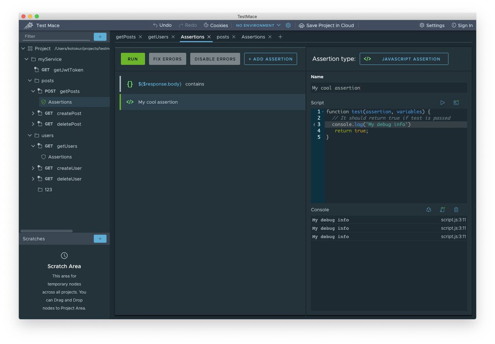Open the Cookies manager
This screenshot has width=495, height=344.
216,25
